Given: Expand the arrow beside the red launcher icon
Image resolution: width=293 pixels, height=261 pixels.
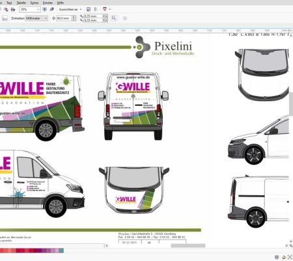Looking at the screenshot, I should point(110,9).
